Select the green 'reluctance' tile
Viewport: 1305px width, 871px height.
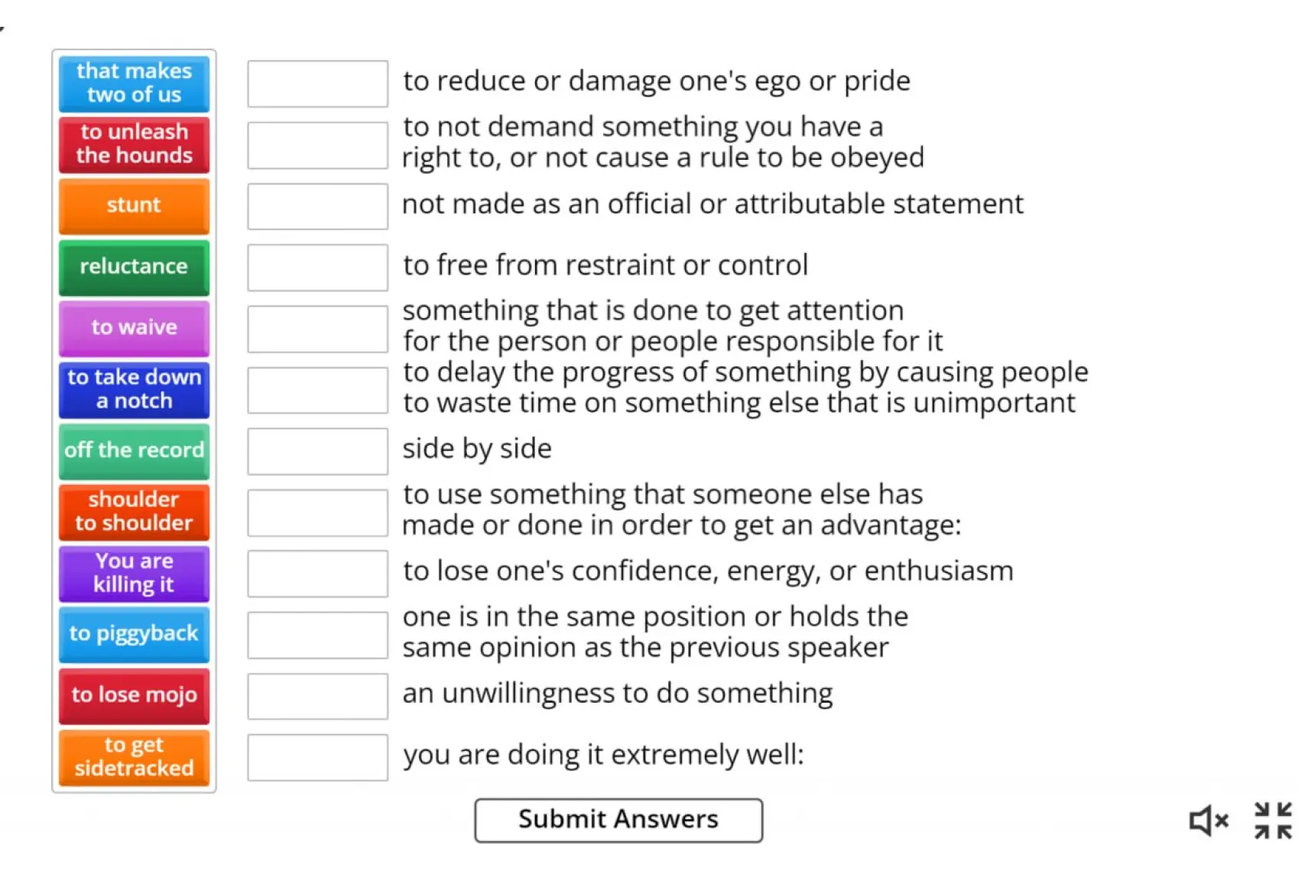click(x=134, y=267)
